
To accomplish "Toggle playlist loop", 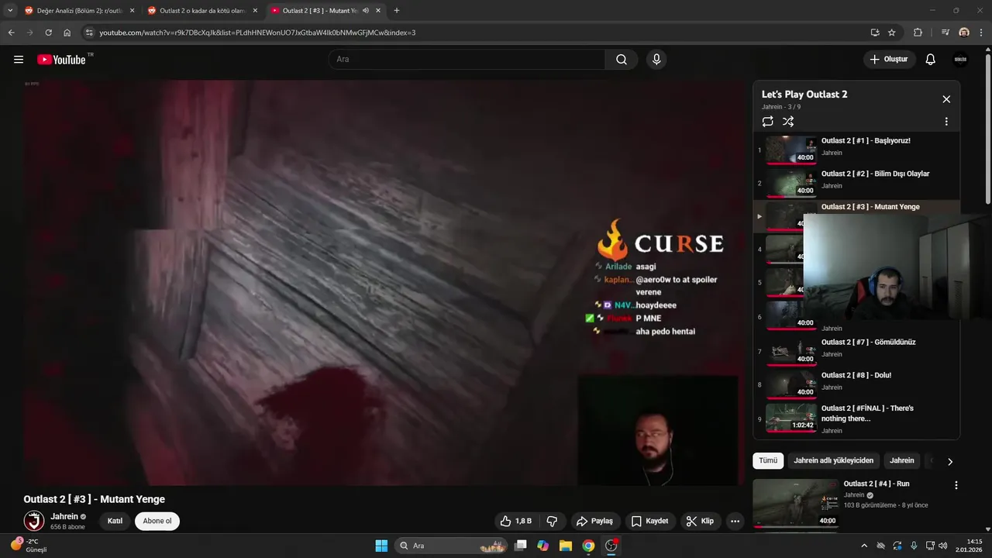I will [768, 122].
